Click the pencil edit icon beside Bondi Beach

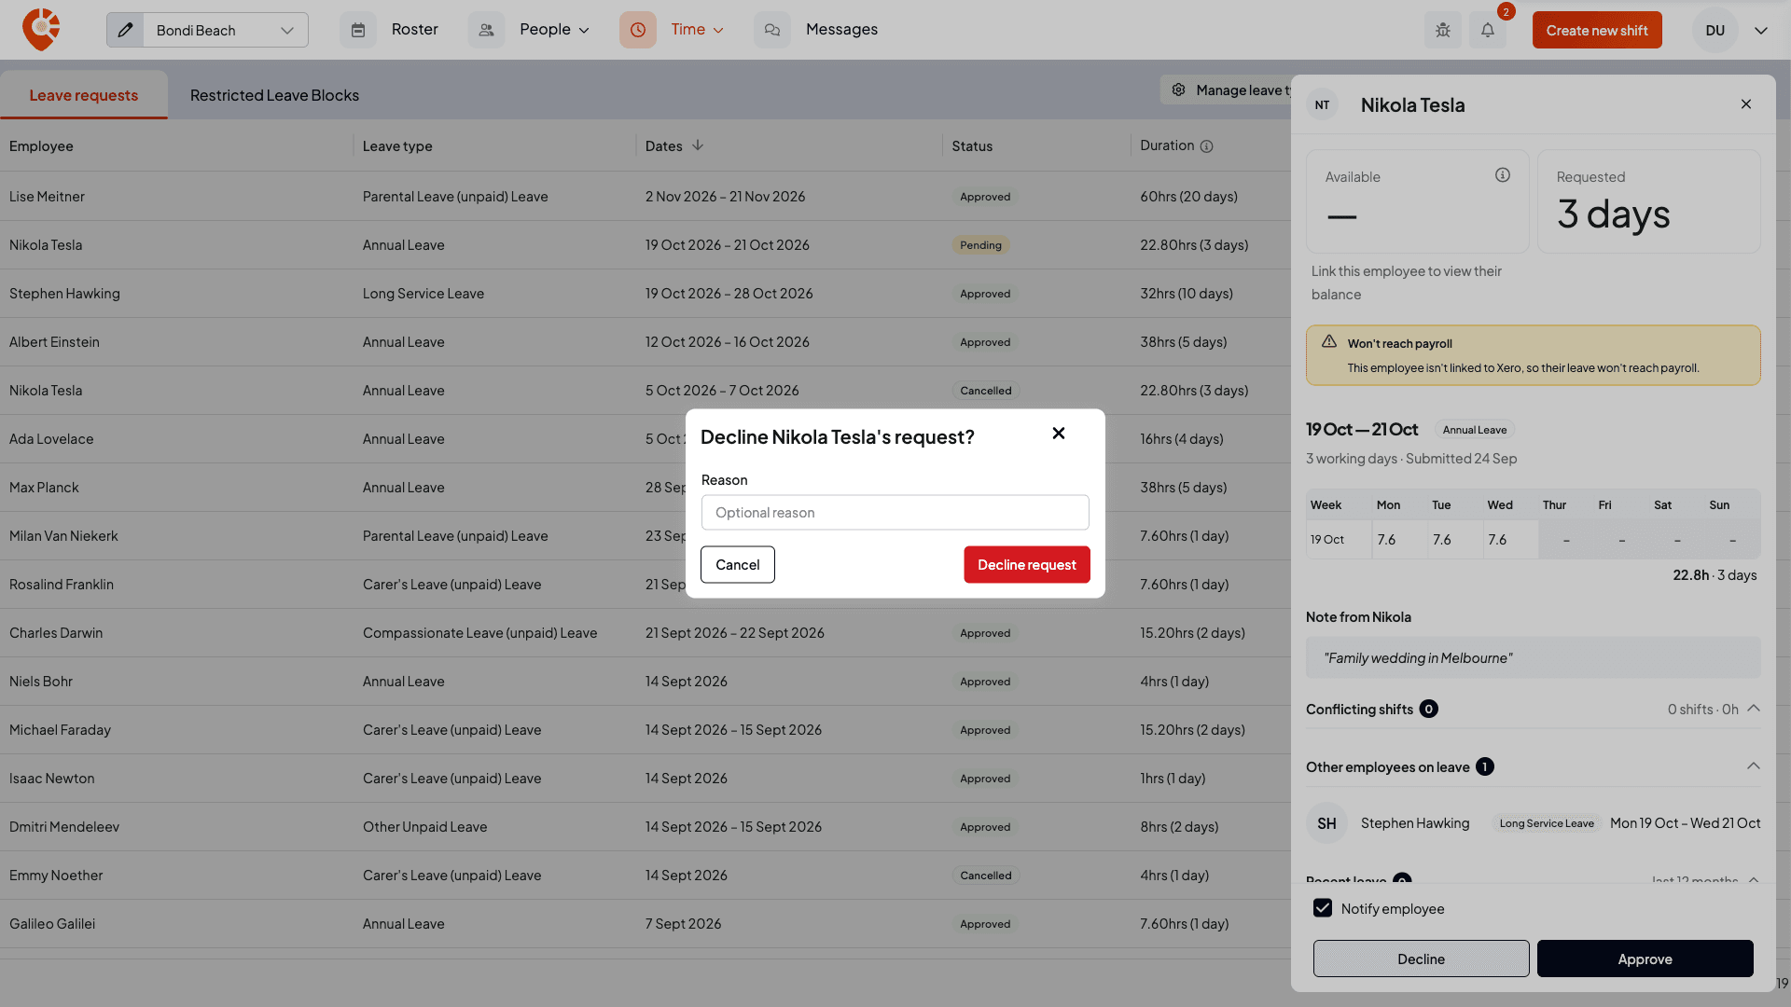point(125,30)
